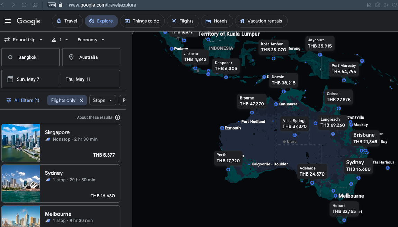Open the Stops filter dropdown
Viewport: 398px width, 227px height.
pos(102,100)
